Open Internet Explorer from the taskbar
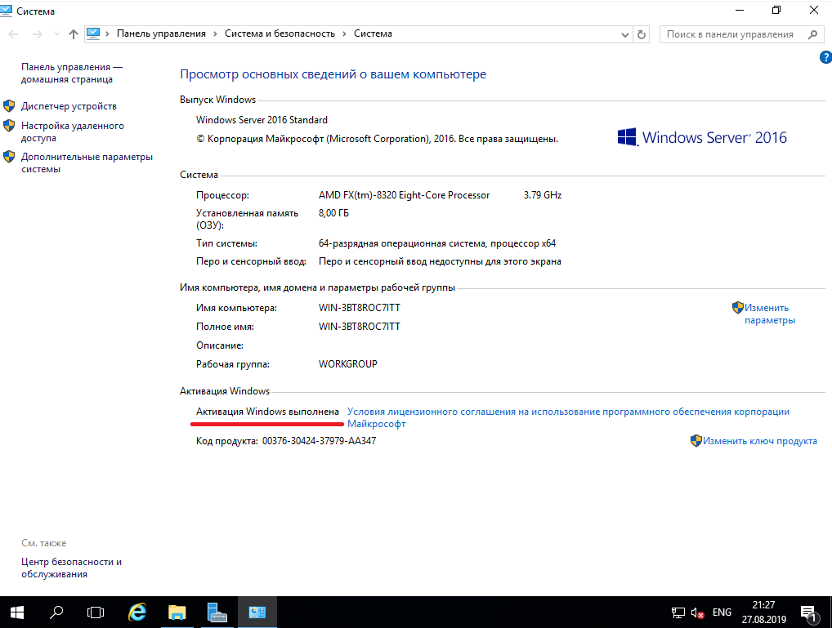The width and height of the screenshot is (832, 628). tap(138, 612)
